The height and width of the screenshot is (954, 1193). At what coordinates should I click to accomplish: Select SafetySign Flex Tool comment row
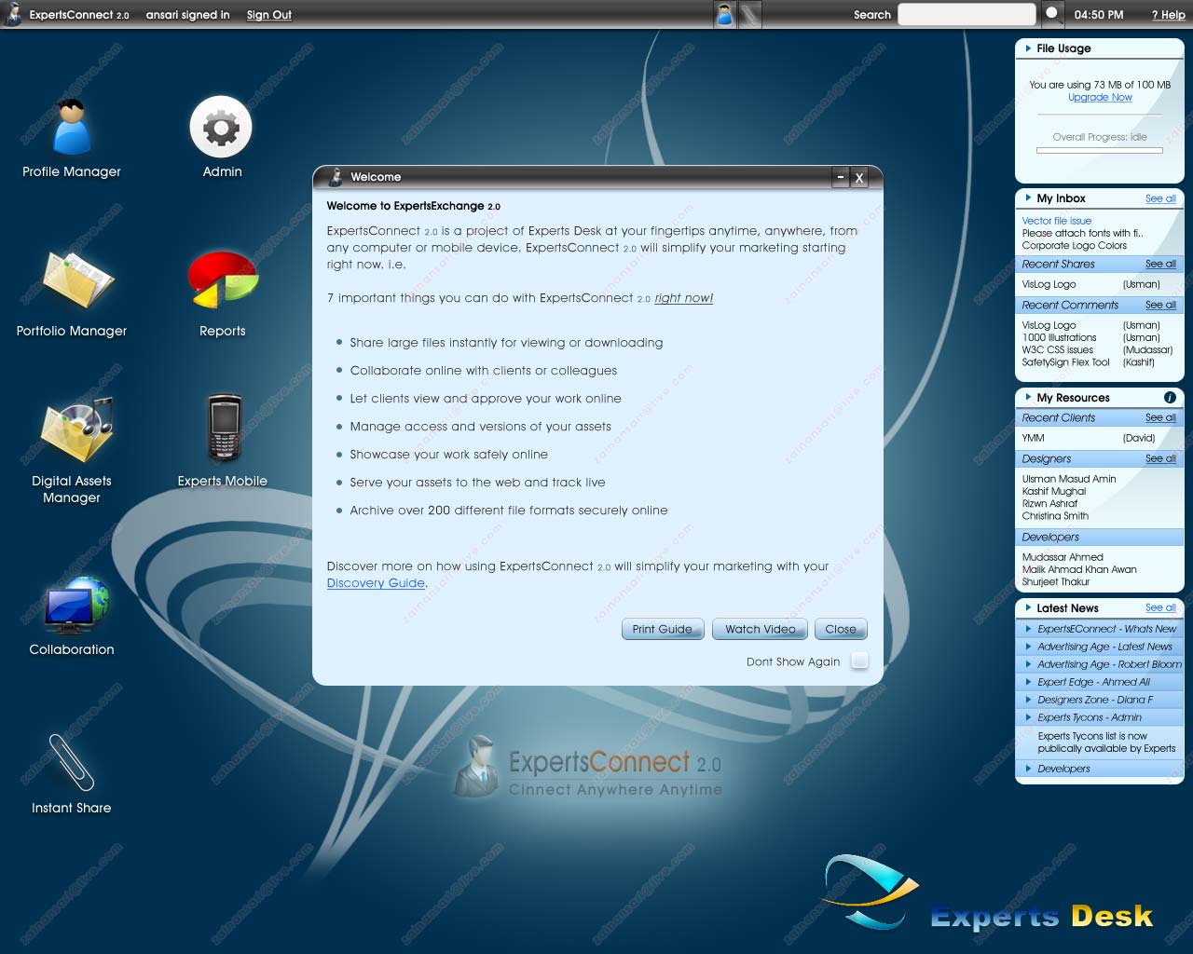[x=1089, y=362]
